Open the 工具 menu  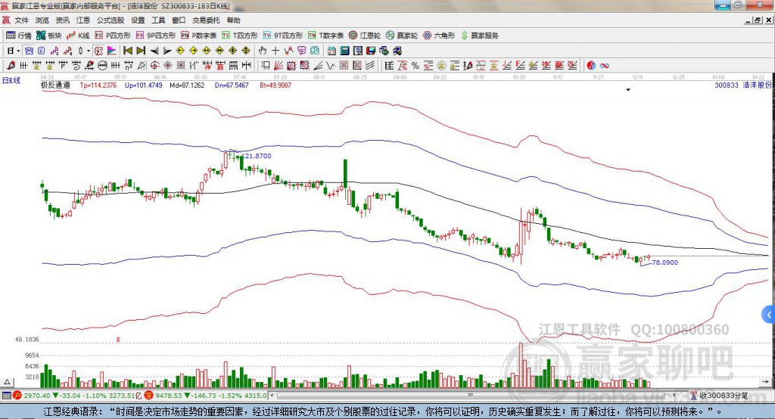pyautogui.click(x=158, y=20)
